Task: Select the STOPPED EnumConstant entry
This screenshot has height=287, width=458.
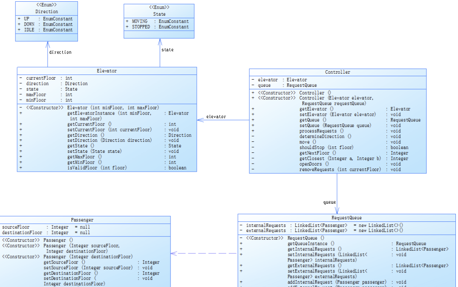Action: [x=158, y=27]
